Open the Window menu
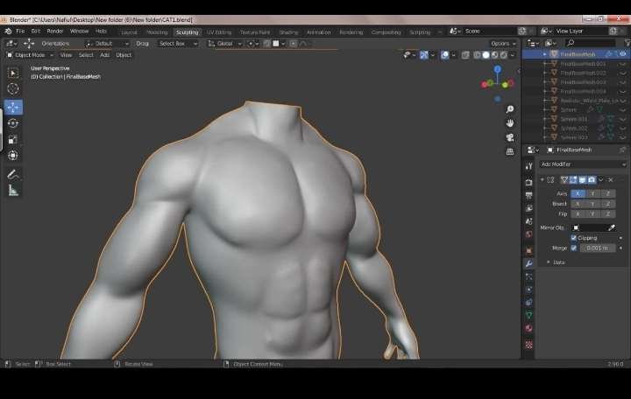Viewport: 631px width, 399px height. tap(79, 31)
